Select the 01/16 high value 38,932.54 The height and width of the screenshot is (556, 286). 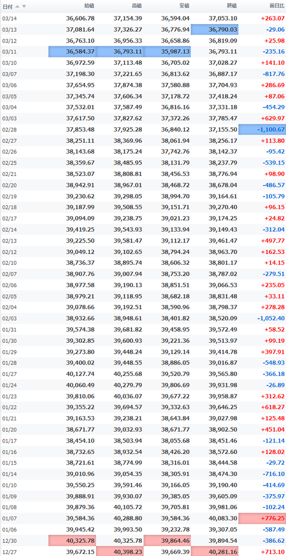[128, 452]
